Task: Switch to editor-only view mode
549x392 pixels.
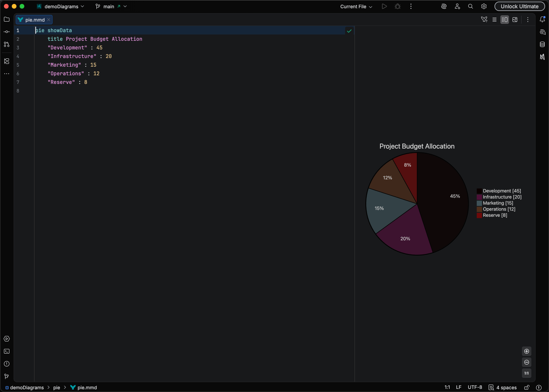Action: coord(494,20)
